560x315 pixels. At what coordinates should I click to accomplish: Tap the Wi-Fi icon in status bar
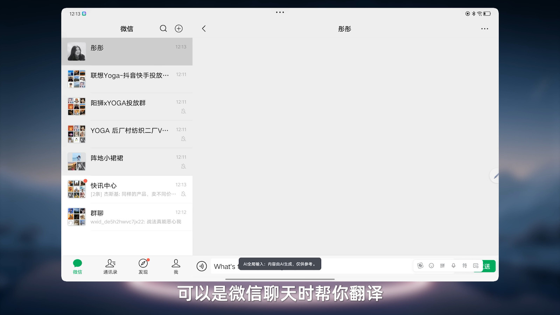coord(479,14)
